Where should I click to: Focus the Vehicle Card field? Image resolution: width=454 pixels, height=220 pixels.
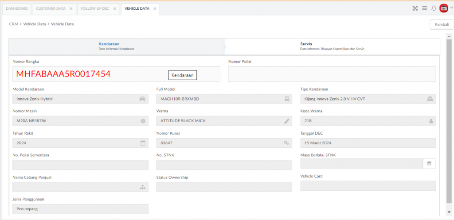pyautogui.click(x=368, y=185)
